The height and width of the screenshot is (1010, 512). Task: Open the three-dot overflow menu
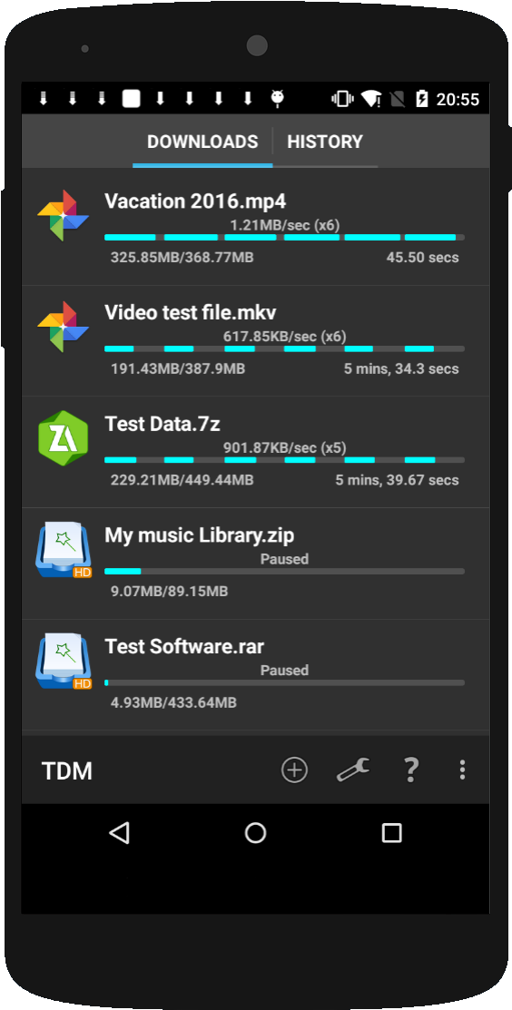[x=462, y=770]
